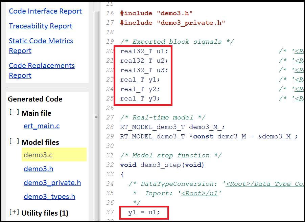Screen dimensions: 305x222
Task: Click the 'y1 = u1;' statement
Action: point(144,212)
